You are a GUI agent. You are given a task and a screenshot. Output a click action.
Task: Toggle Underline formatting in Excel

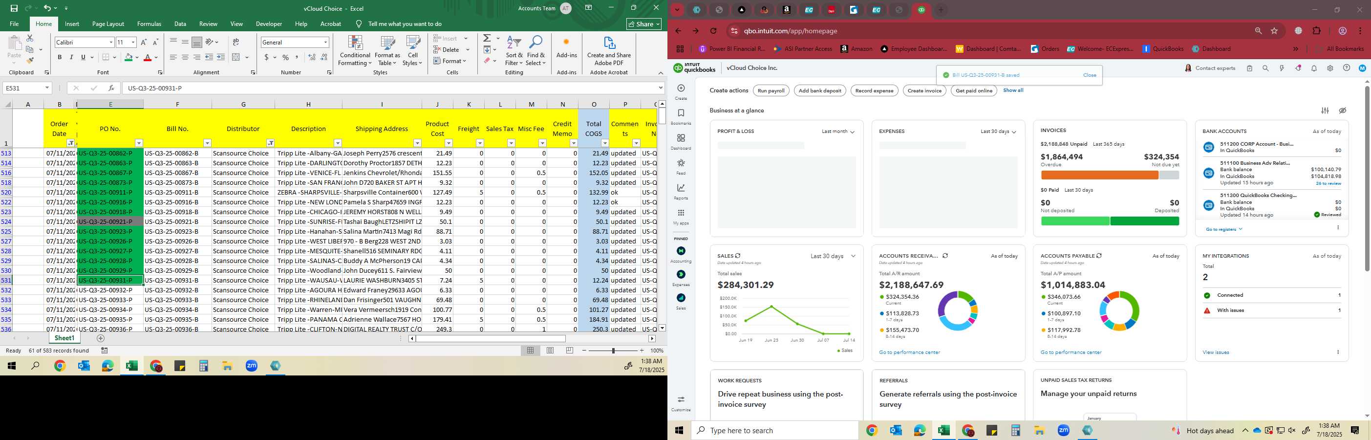[x=83, y=58]
